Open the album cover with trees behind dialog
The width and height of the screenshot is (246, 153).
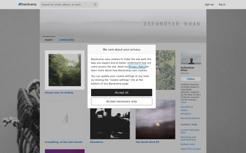tap(166, 70)
